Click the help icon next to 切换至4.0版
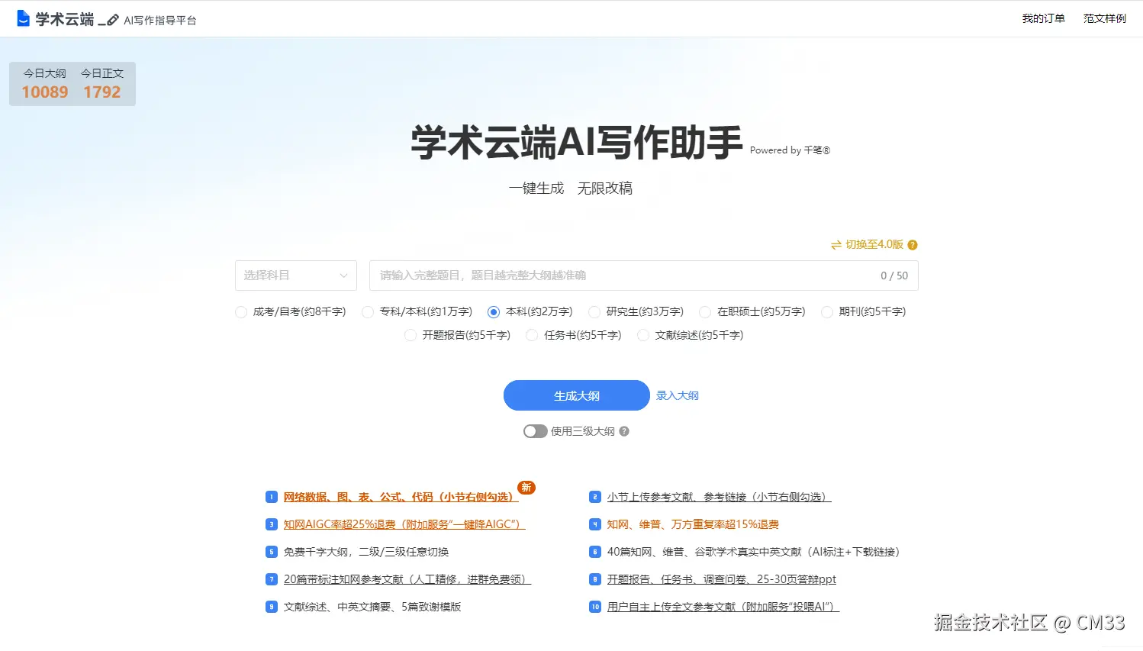Screen dimensions: 1143x651 click(913, 245)
